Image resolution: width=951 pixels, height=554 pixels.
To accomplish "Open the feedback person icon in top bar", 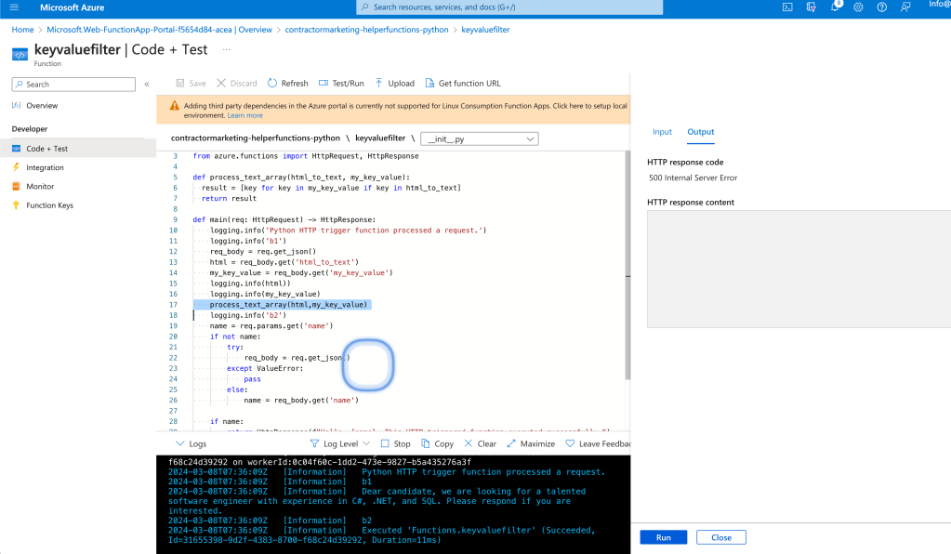I will tap(905, 7).
